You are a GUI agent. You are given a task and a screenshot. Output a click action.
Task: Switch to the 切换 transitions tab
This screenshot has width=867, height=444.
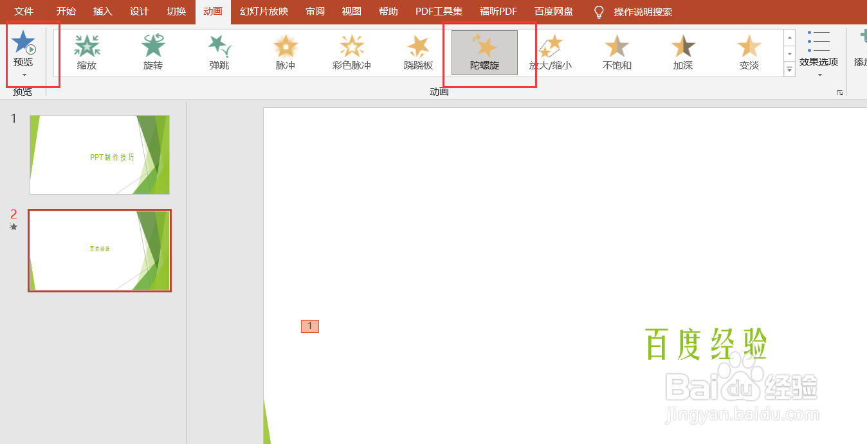pyautogui.click(x=176, y=12)
